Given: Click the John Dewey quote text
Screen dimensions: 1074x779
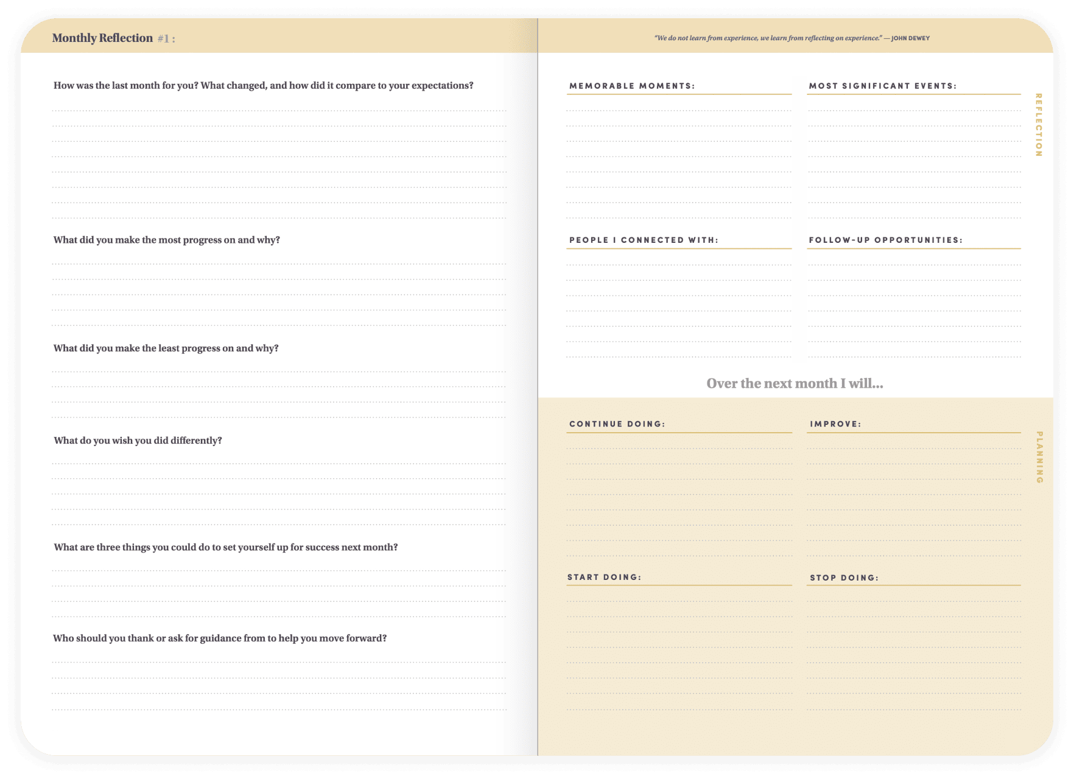Looking at the screenshot, I should point(791,38).
